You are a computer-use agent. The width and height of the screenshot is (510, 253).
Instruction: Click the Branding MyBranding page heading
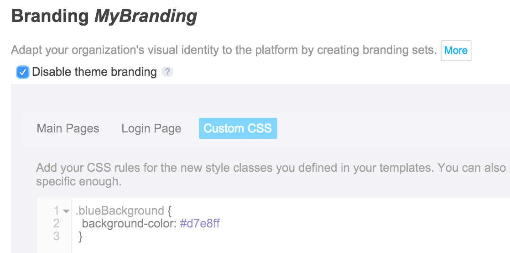coord(104,16)
